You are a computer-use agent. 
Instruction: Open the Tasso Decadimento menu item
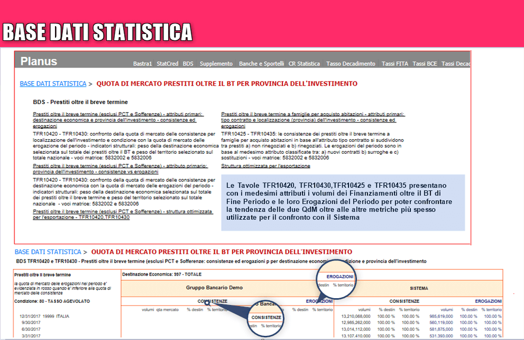[351, 64]
